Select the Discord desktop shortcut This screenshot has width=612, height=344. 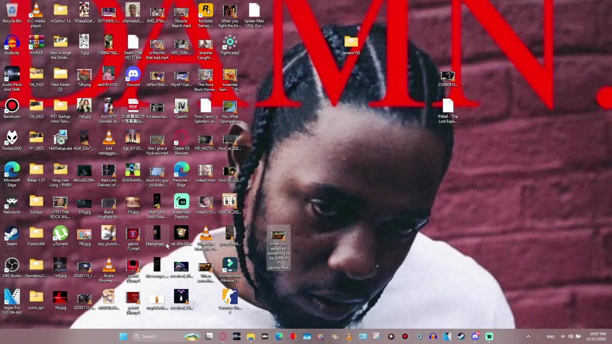pos(133,77)
